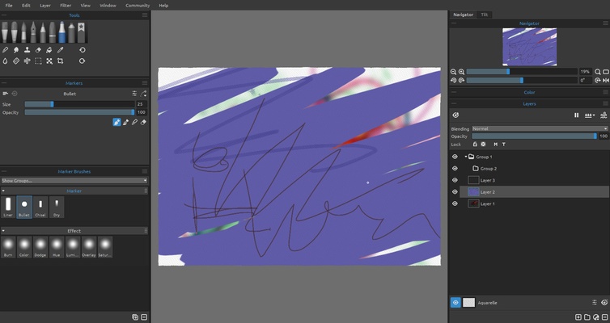Select the canvas crop tool
Image resolution: width=610 pixels, height=323 pixels.
click(x=61, y=61)
